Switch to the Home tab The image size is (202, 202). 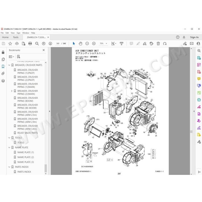pyautogui.click(x=5, y=37)
